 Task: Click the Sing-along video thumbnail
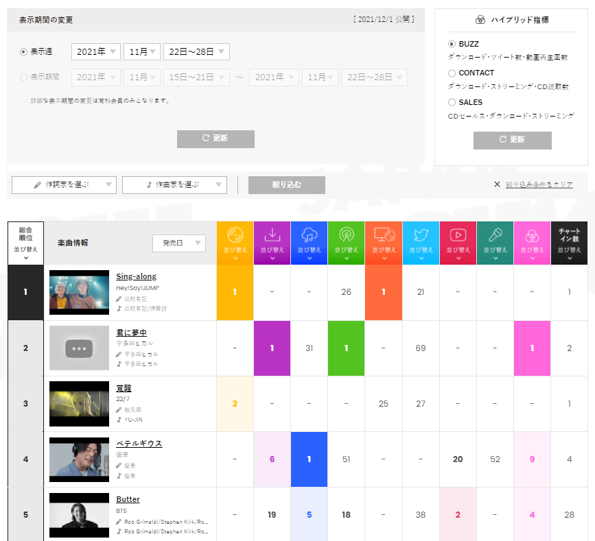(x=80, y=292)
